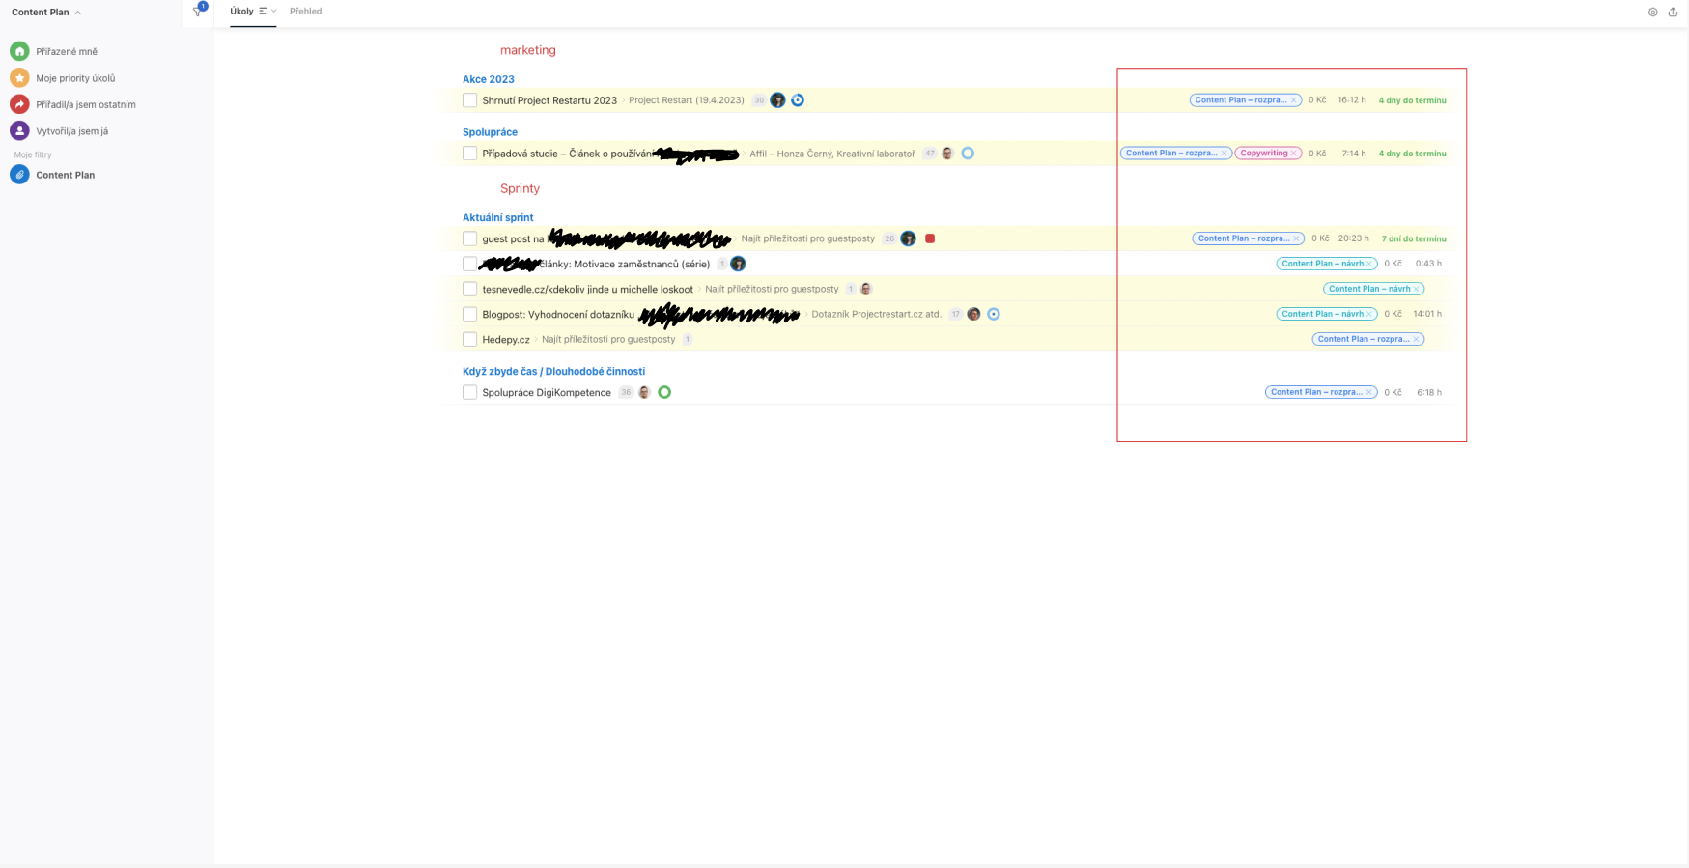Open the Spolupráce section link
This screenshot has width=1689, height=868.
[490, 132]
